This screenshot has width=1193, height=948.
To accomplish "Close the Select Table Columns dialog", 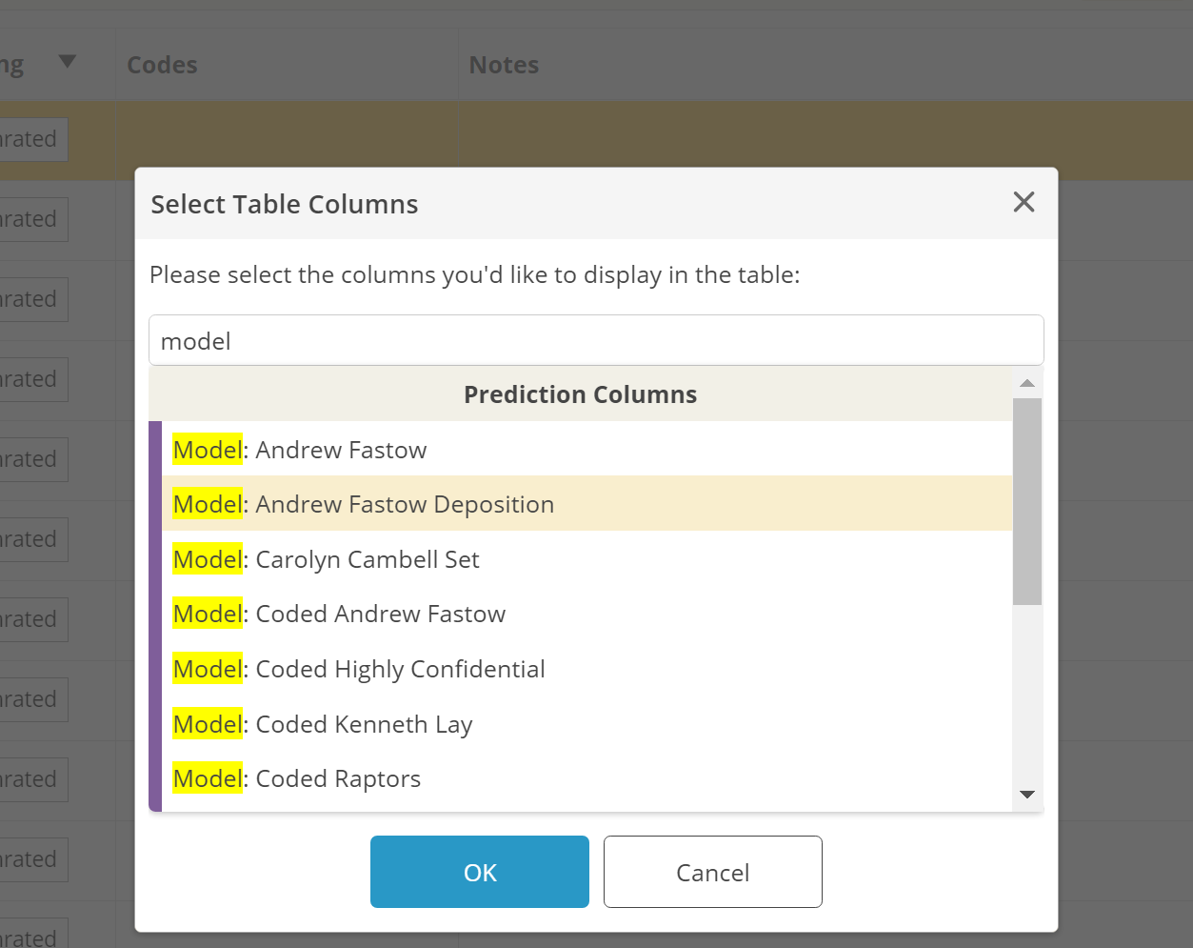I will 1024,202.
